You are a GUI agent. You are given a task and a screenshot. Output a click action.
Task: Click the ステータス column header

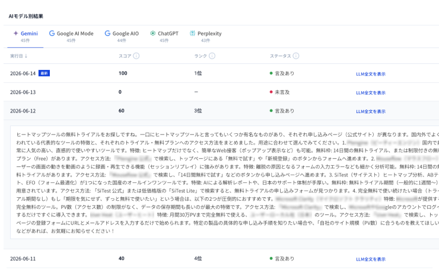point(280,56)
